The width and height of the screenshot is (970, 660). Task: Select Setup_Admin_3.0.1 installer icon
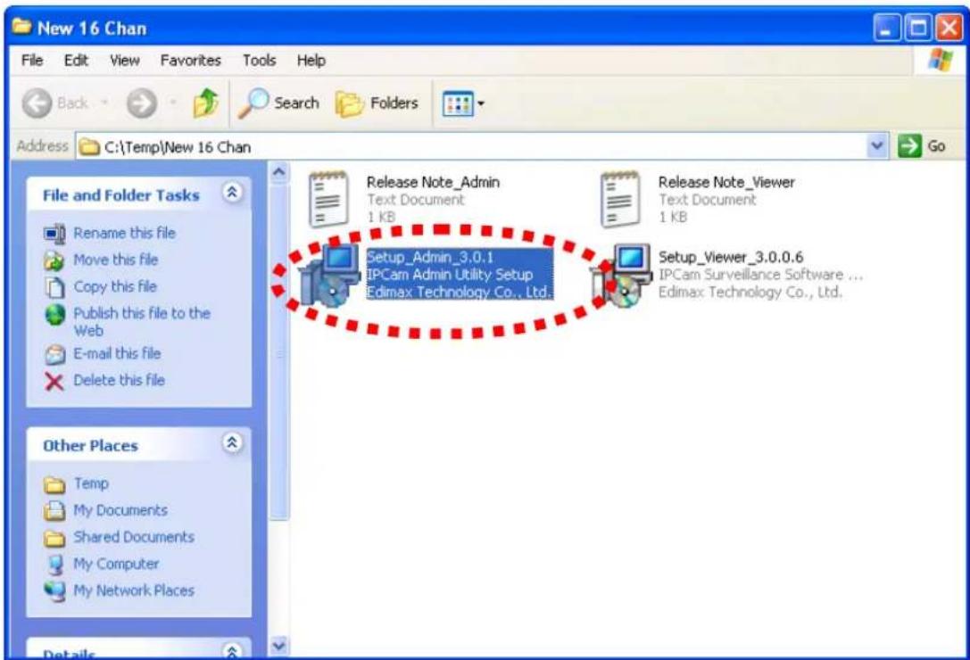[331, 276]
